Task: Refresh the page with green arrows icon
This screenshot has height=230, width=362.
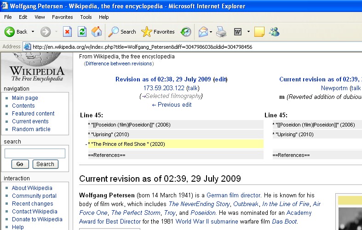Action: point(82,32)
